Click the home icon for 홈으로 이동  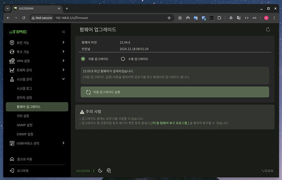(12, 159)
